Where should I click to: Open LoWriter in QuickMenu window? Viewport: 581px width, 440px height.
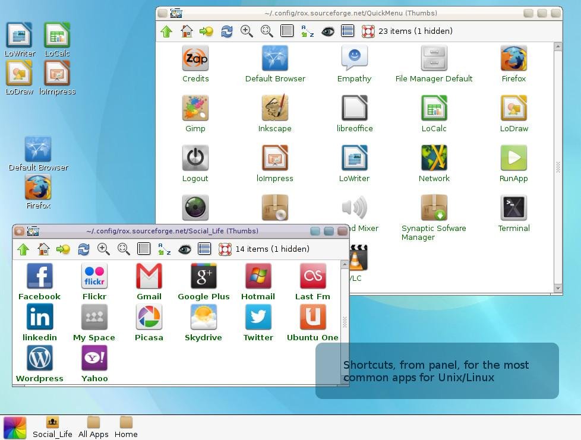355,158
